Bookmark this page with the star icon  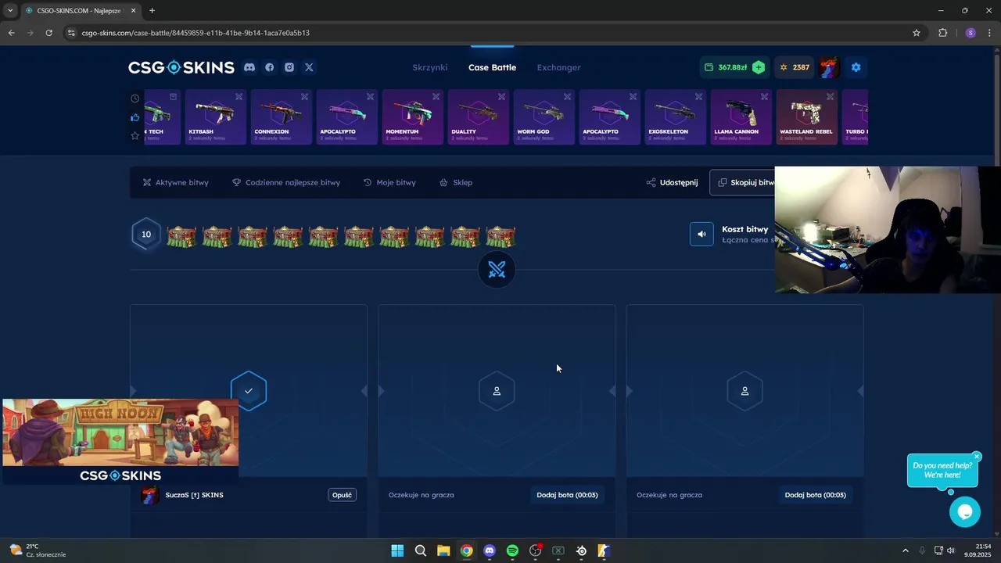tap(917, 33)
